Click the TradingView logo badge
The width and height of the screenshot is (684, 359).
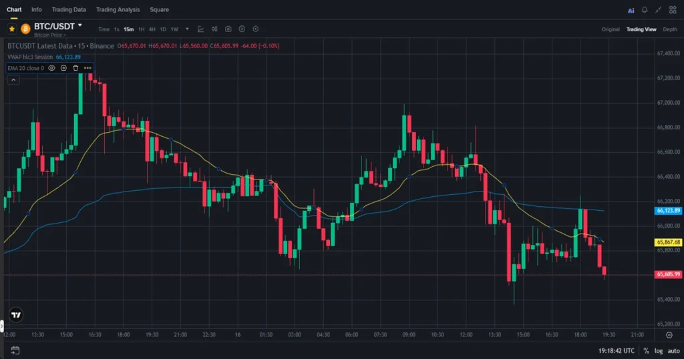click(x=16, y=315)
